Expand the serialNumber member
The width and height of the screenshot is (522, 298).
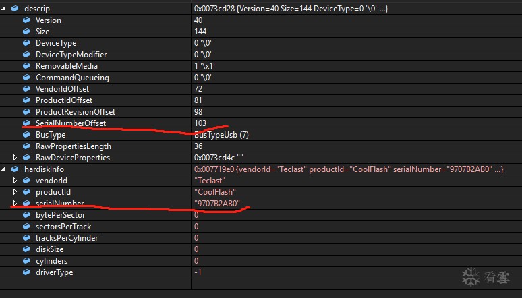coord(15,203)
